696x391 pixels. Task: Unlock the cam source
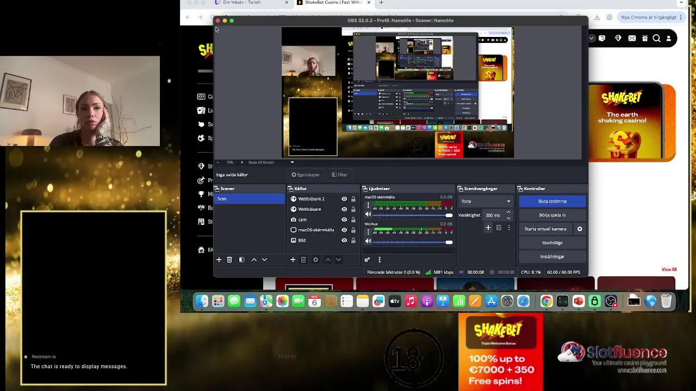click(x=353, y=219)
